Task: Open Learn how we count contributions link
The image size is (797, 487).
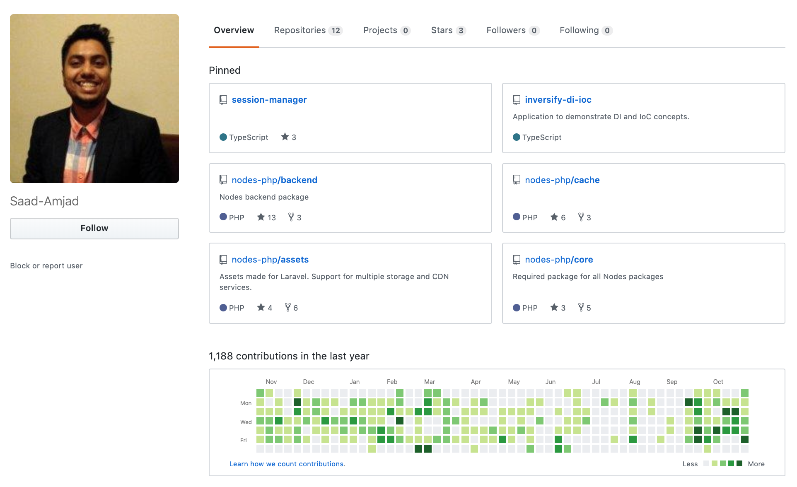Action: [287, 464]
